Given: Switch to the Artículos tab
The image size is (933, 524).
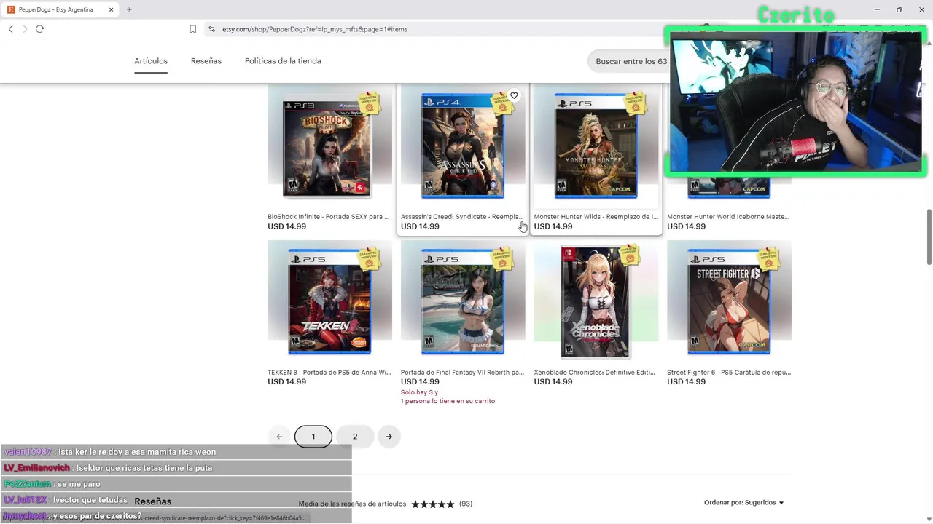Looking at the screenshot, I should click(151, 61).
